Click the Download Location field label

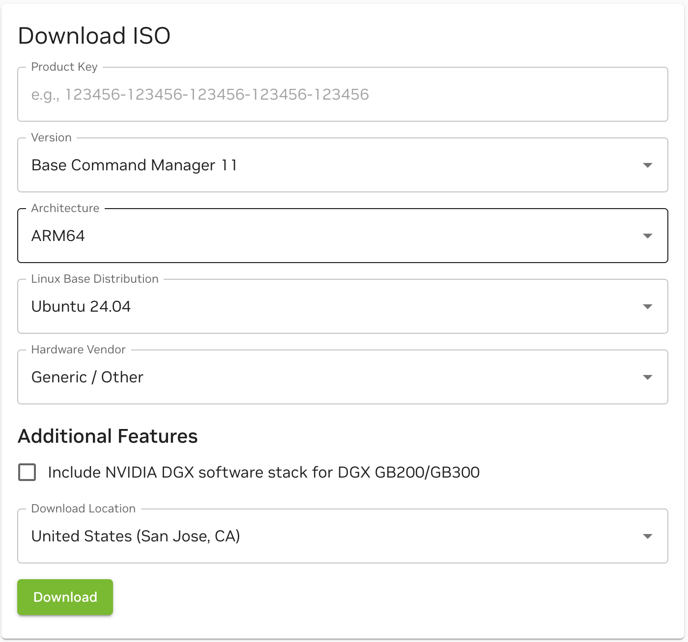pyautogui.click(x=83, y=508)
